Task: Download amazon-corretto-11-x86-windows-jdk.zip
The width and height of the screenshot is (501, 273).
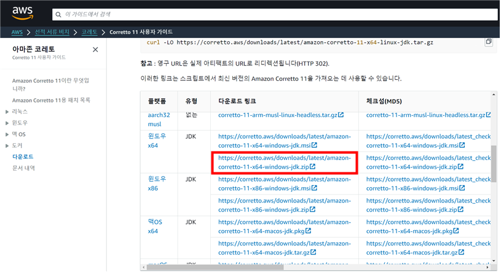Action: coord(285,205)
